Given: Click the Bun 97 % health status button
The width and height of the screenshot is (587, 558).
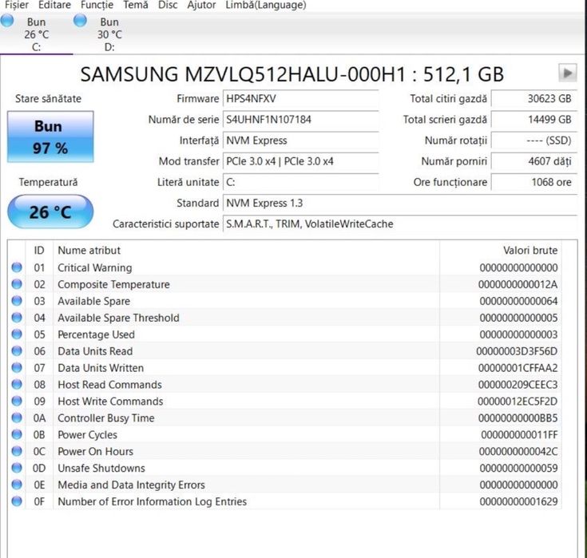Looking at the screenshot, I should (x=50, y=137).
